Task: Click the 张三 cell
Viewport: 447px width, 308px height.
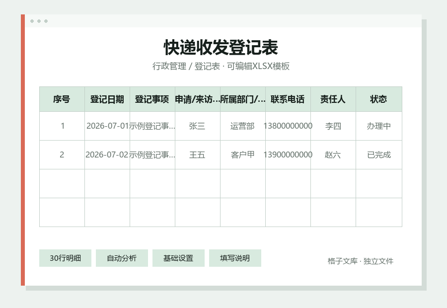Action: (x=198, y=126)
